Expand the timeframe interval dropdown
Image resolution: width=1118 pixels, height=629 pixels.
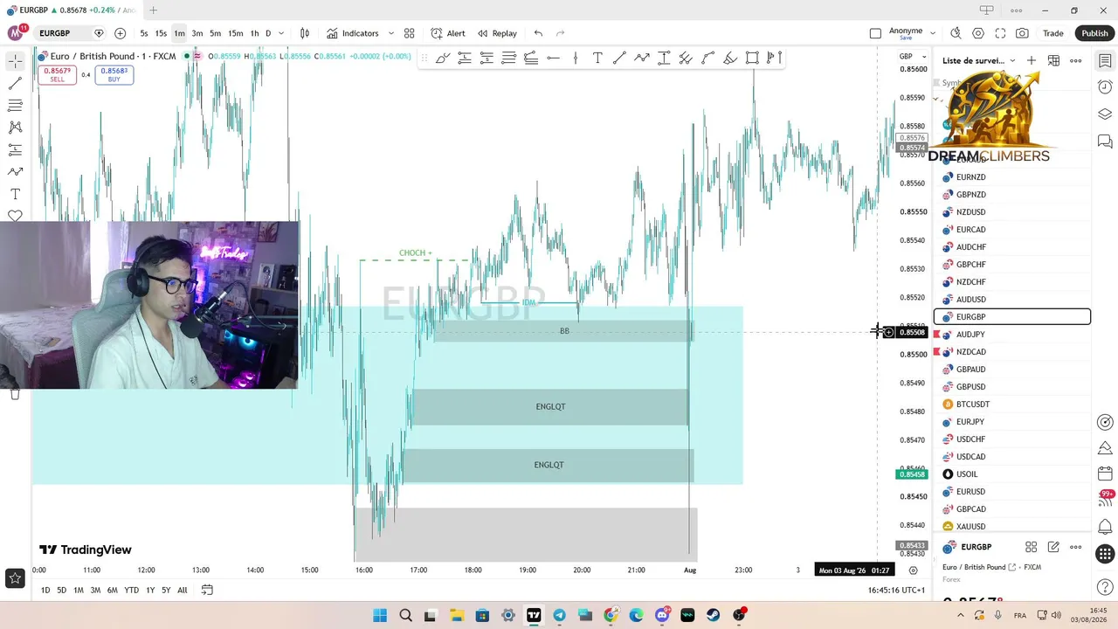(x=280, y=33)
